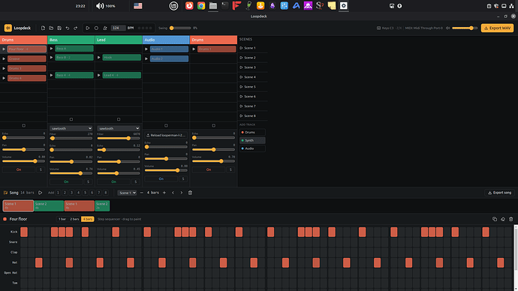Toggle the first Drums track On button

click(x=19, y=169)
